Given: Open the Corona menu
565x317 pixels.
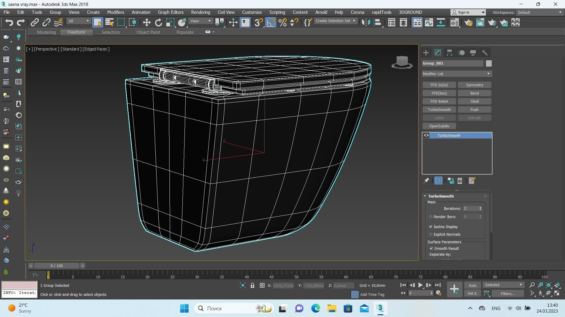Looking at the screenshot, I should click(357, 12).
